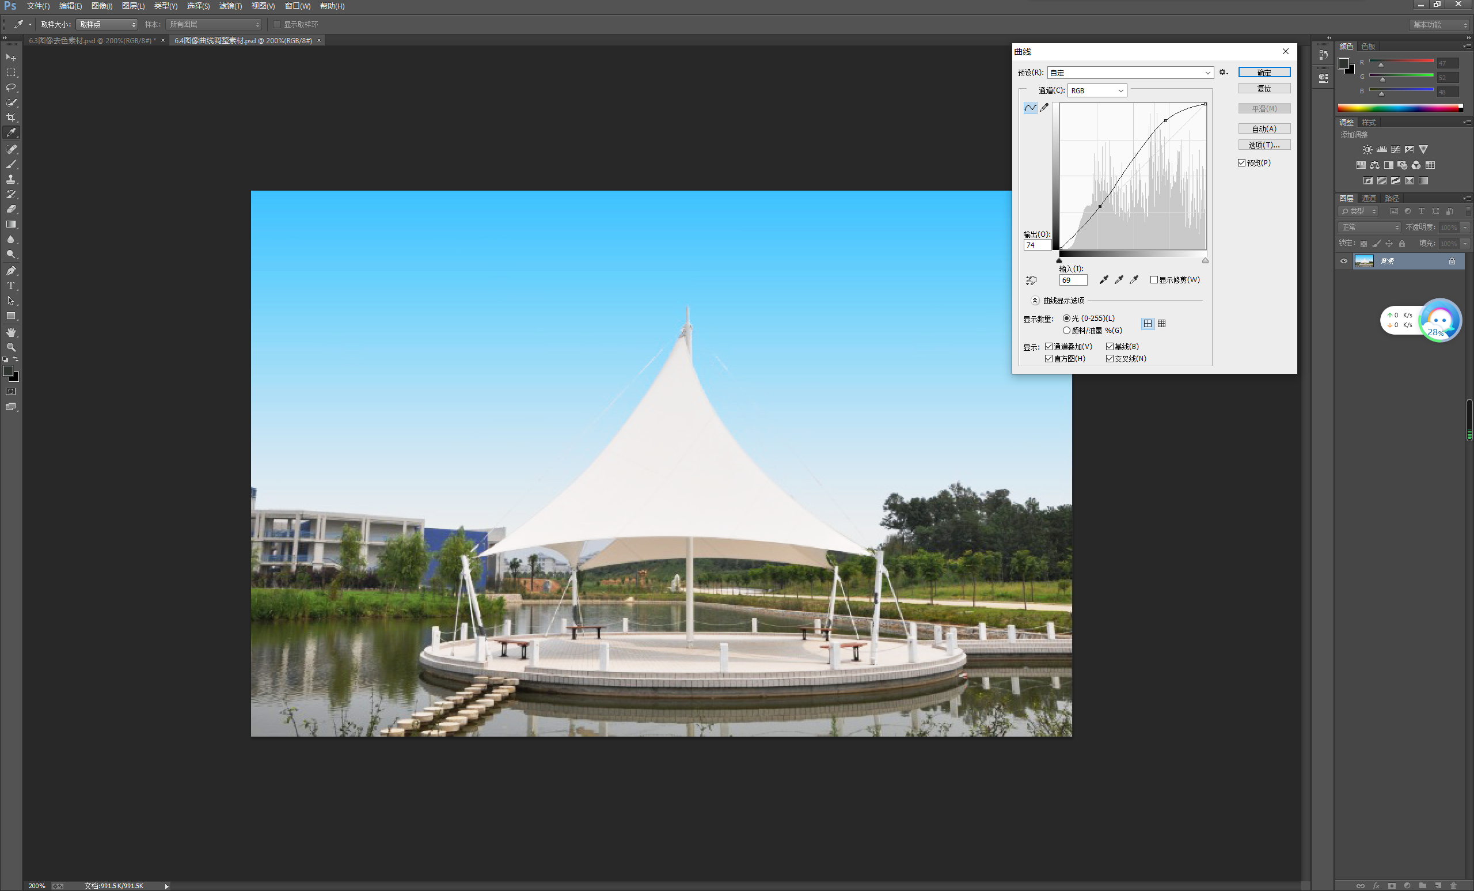Image resolution: width=1474 pixels, height=891 pixels.
Task: Open the Sample (样本) all layers dropdown
Action: click(214, 25)
